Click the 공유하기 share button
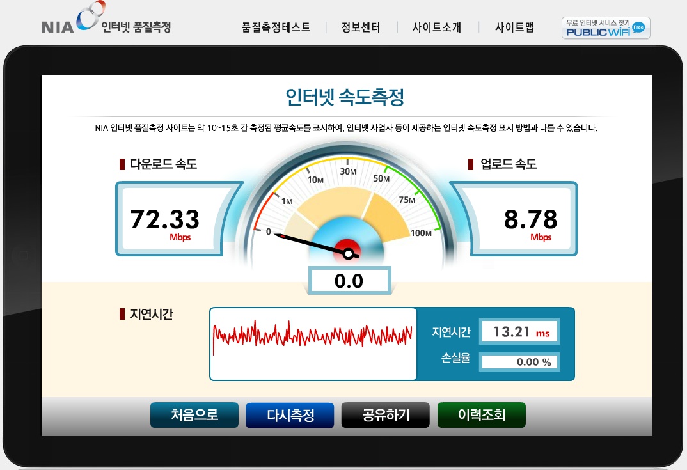687x470 pixels. pos(386,415)
